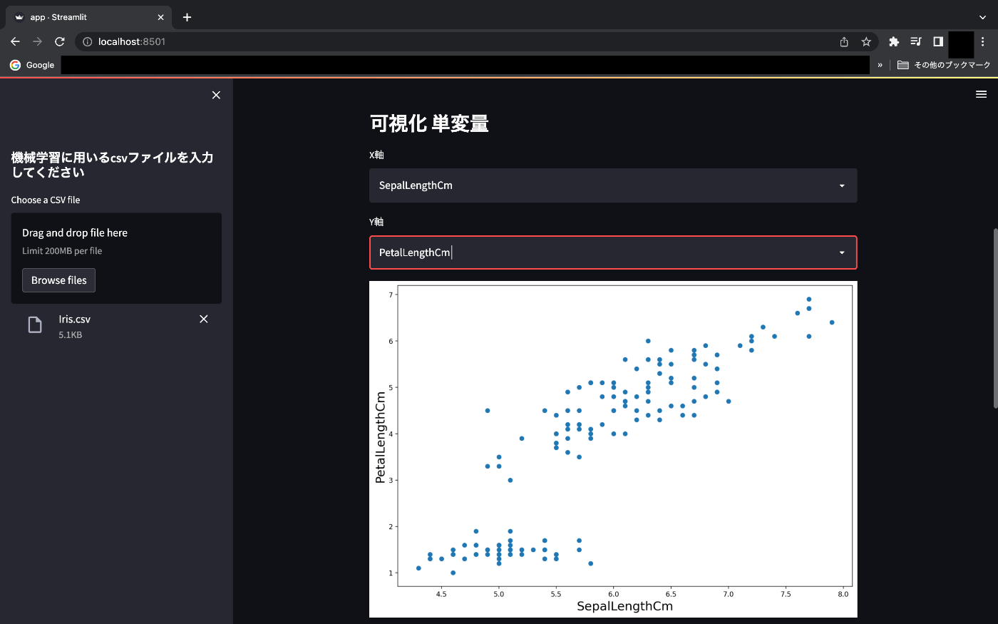Open the tab search chevron
This screenshot has width=998, height=624.
(x=982, y=17)
